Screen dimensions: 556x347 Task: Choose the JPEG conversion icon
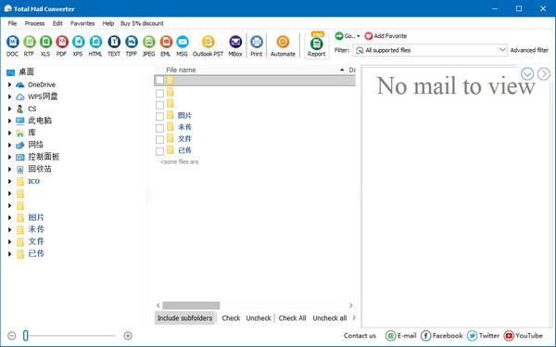[148, 42]
